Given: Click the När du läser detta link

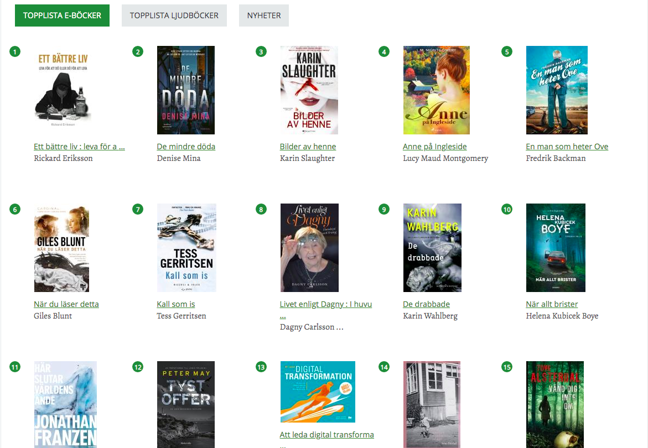Looking at the screenshot, I should pos(66,304).
